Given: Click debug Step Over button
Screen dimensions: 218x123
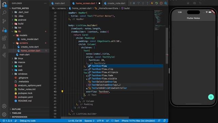Looking at the screenshot, I should point(139,3).
